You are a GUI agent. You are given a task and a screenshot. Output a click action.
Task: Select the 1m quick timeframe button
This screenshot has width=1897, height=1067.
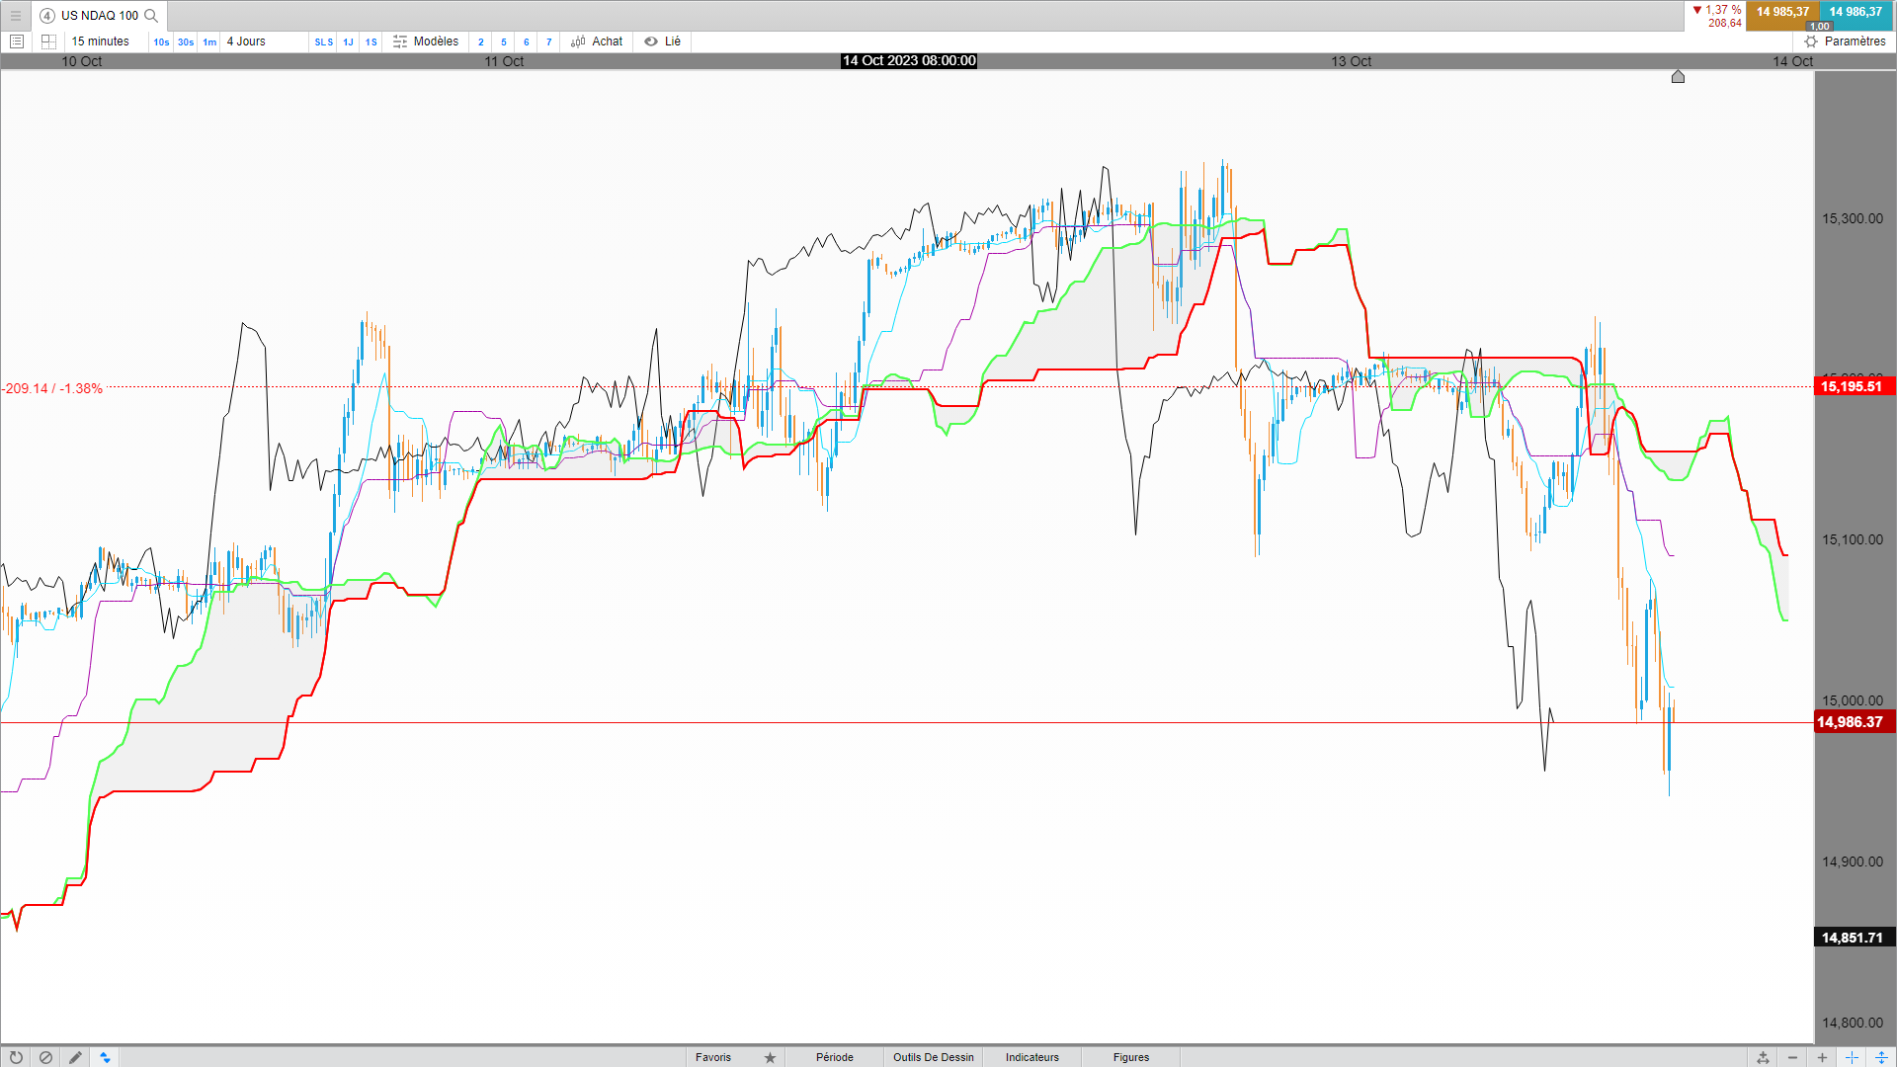pyautogui.click(x=209, y=41)
